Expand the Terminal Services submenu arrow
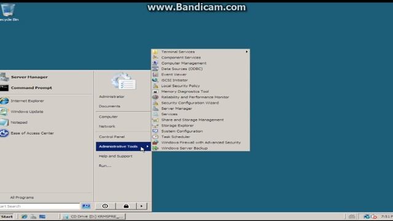This screenshot has height=221, width=393. point(247,52)
